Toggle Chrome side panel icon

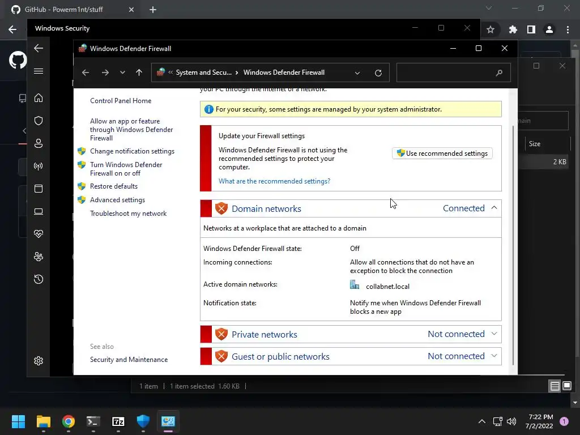tap(531, 29)
